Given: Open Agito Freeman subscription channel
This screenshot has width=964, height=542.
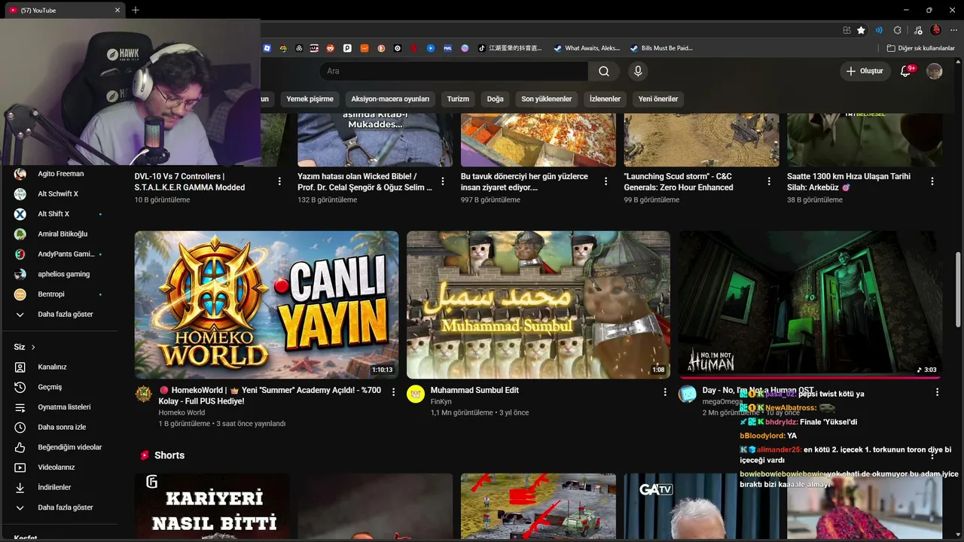Looking at the screenshot, I should pos(59,174).
